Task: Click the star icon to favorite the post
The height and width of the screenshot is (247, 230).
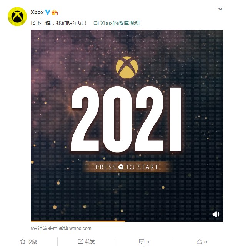Action: (x=23, y=241)
